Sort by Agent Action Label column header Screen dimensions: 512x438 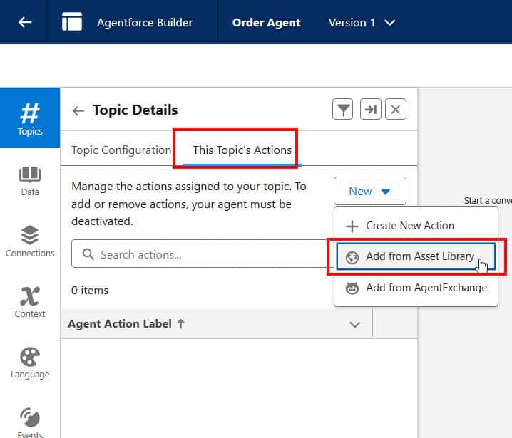[x=126, y=324]
